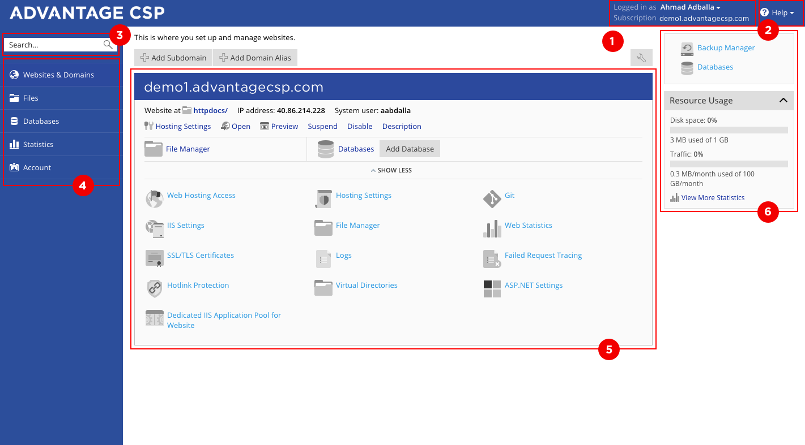
Task: Click the SSL/TLS Certificates icon
Action: click(x=154, y=258)
